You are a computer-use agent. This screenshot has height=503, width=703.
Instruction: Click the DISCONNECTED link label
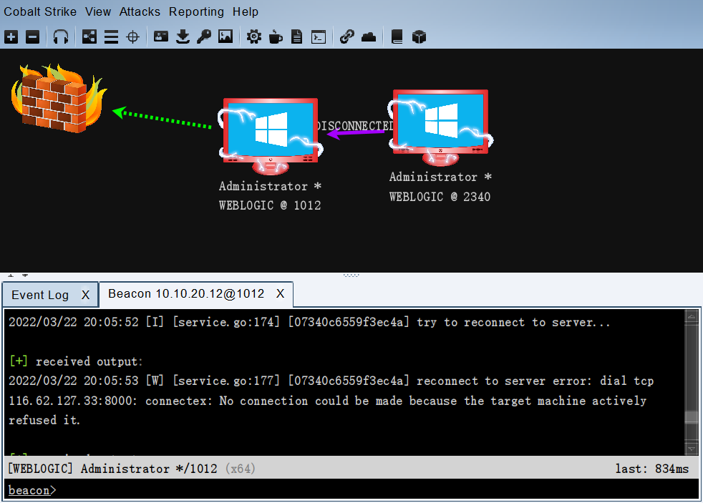(x=355, y=126)
